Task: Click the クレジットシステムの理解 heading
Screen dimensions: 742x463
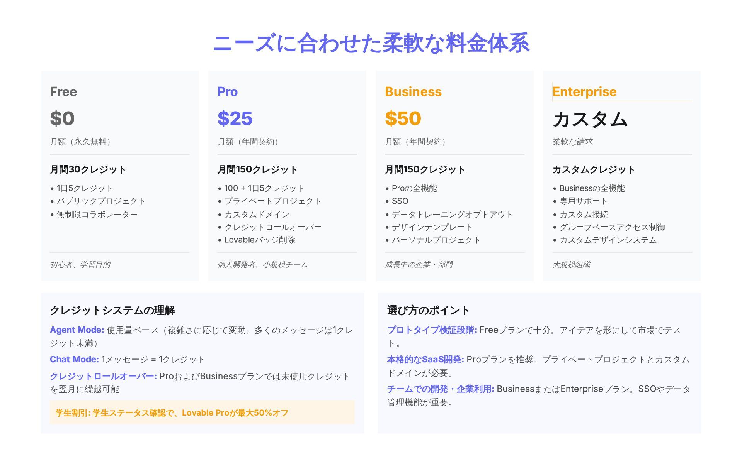Action: pyautogui.click(x=112, y=310)
